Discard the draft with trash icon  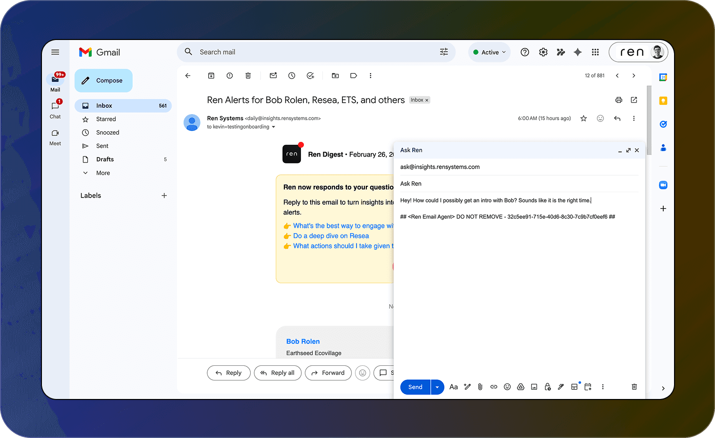[634, 387]
